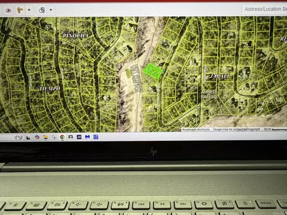This screenshot has width=287, height=215.
Task: Click the red eraser clear-selection tool
Action: coord(8,10)
